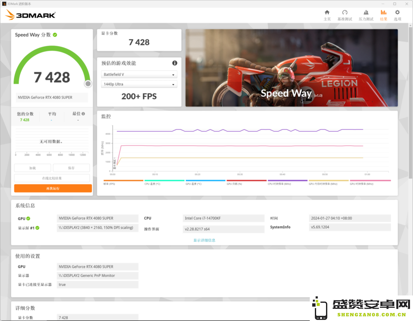
Task: Expand system details via 显示详细信息
Action: pos(204,240)
